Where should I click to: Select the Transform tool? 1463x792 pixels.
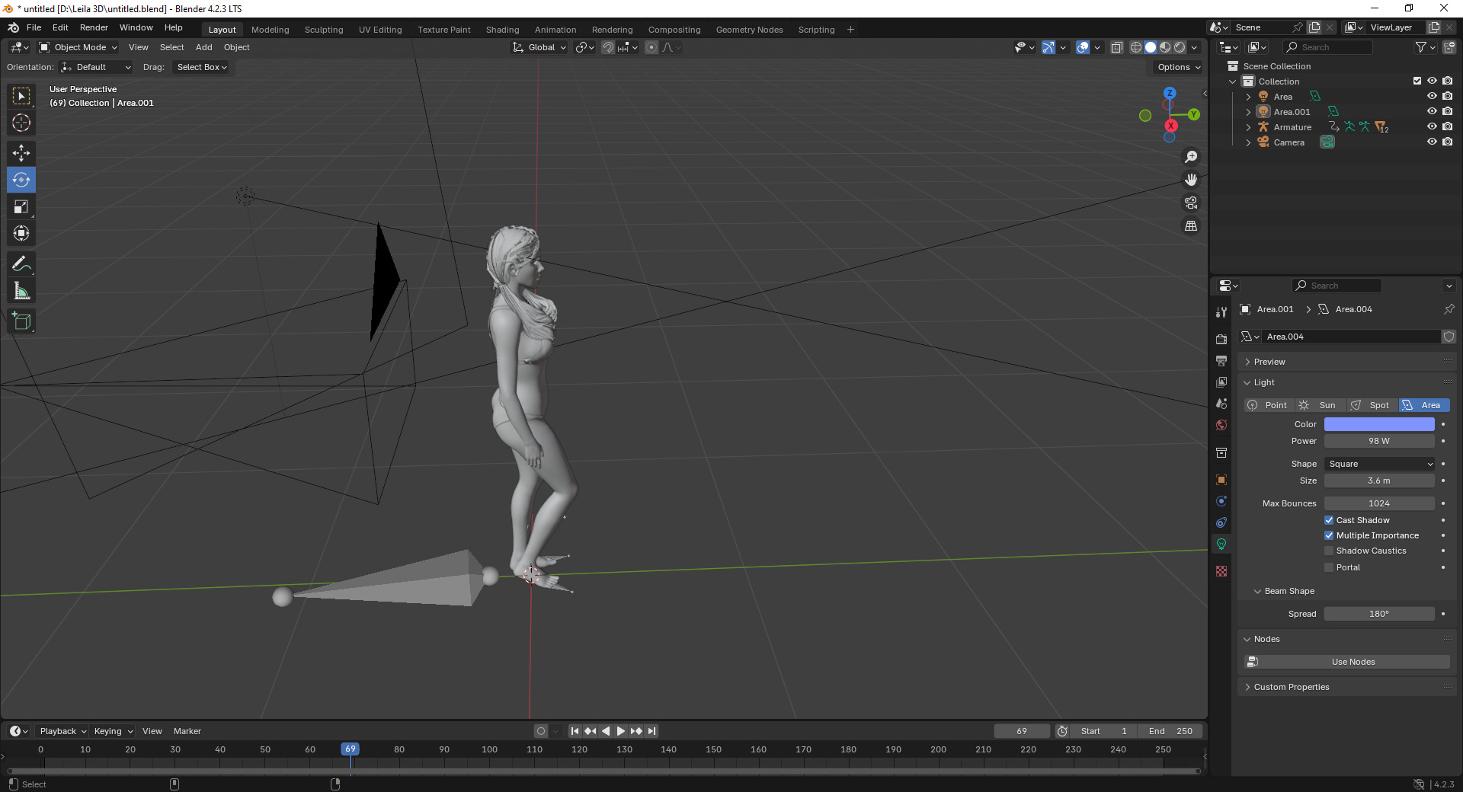(21, 233)
